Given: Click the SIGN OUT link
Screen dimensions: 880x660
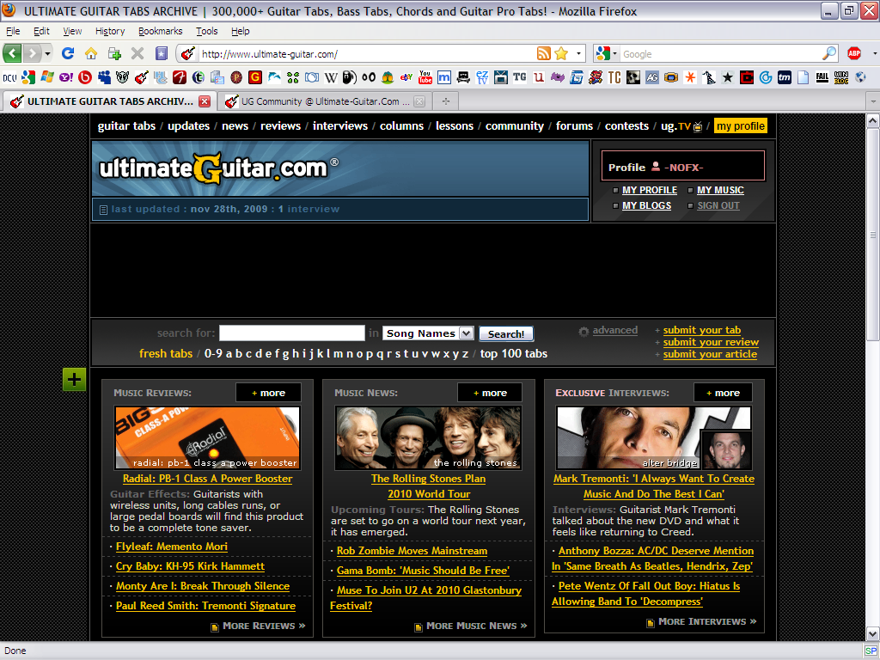Looking at the screenshot, I should [x=718, y=205].
